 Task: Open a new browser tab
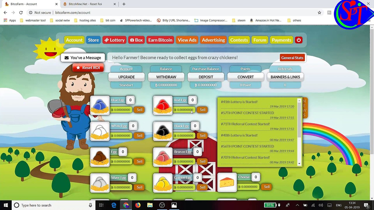(x=124, y=4)
